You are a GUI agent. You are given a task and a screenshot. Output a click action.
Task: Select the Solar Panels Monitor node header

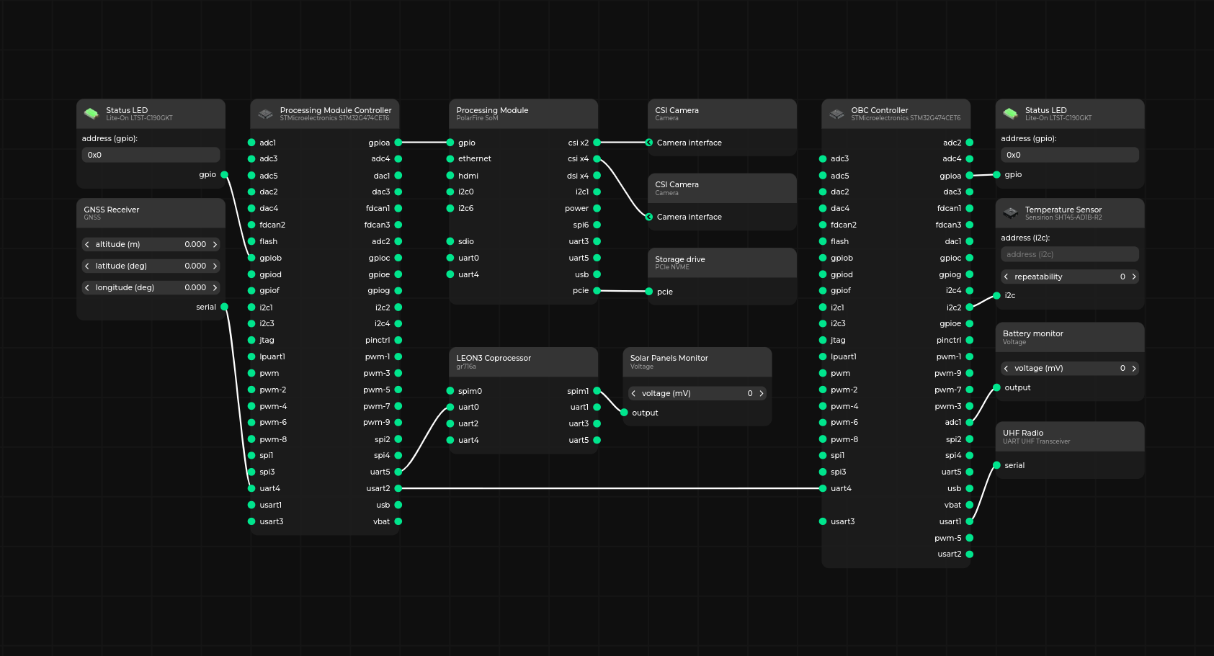pyautogui.click(x=697, y=361)
